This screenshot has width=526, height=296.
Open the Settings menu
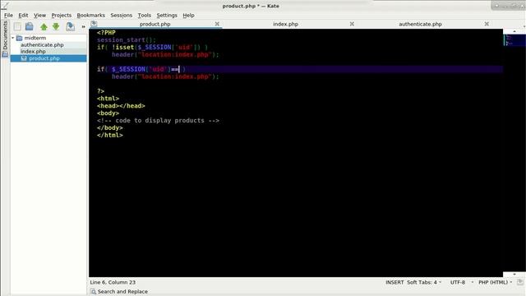pyautogui.click(x=167, y=15)
